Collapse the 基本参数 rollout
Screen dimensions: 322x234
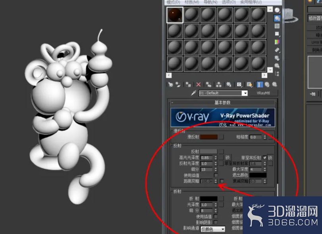[223, 103]
